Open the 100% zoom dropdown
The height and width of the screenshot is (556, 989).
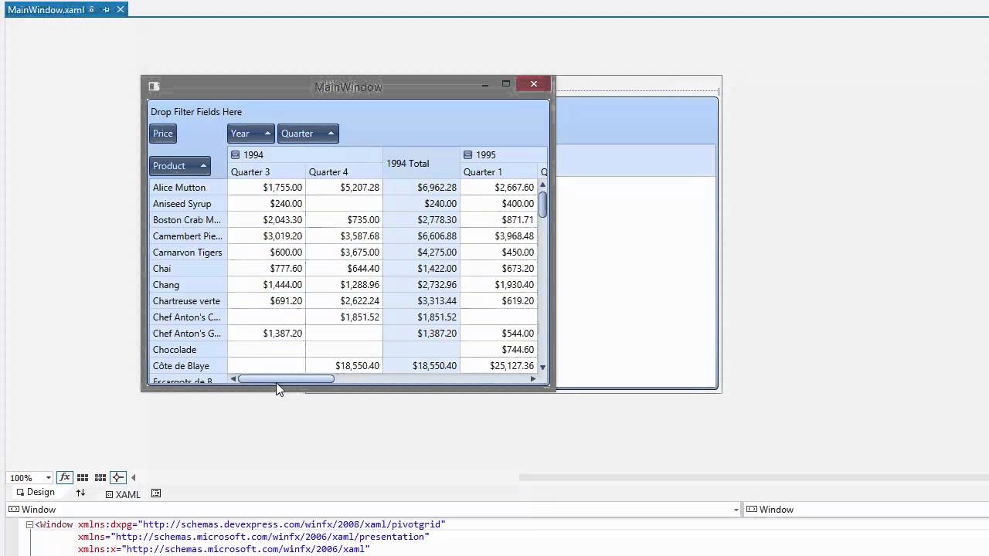tap(48, 478)
